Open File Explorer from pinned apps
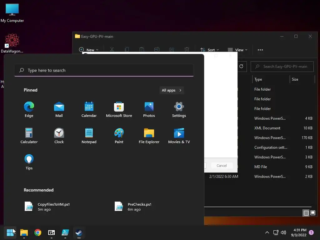320x240 pixels. tap(149, 136)
